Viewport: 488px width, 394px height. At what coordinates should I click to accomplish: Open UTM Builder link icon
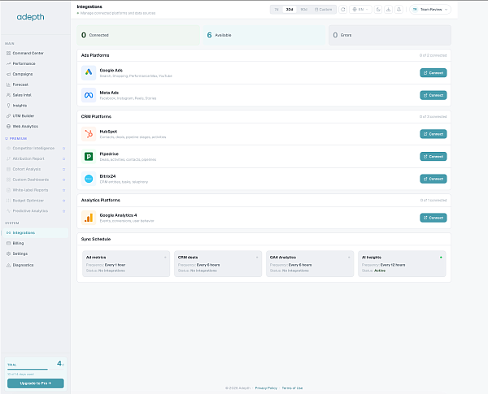(x=8, y=116)
